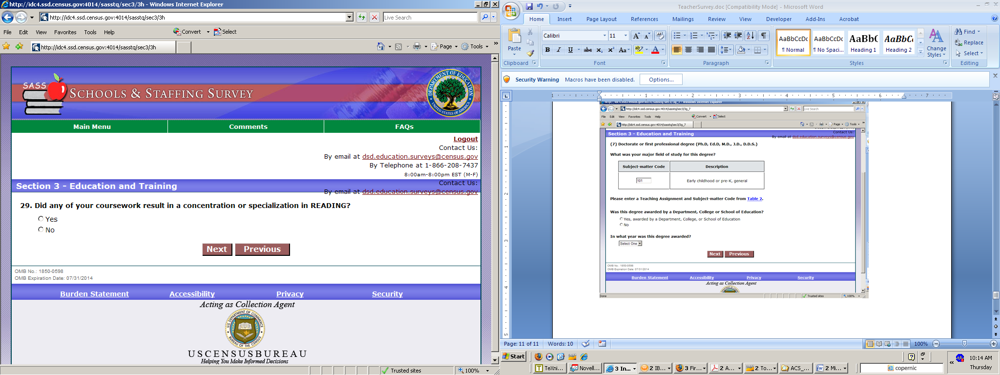Image resolution: width=1000 pixels, height=375 pixels.
Task: Click Undo in Word's Quick Access toolbar
Action: (x=540, y=6)
